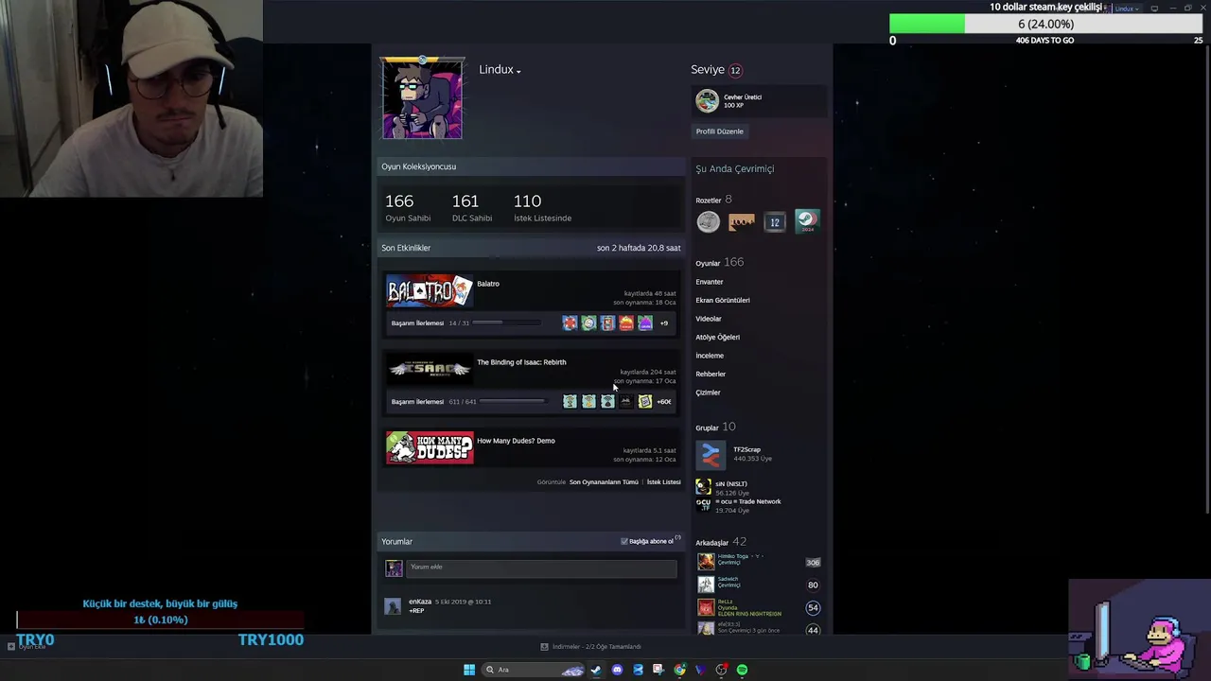
Task: Open enKaza's comment avatar
Action: (x=393, y=606)
